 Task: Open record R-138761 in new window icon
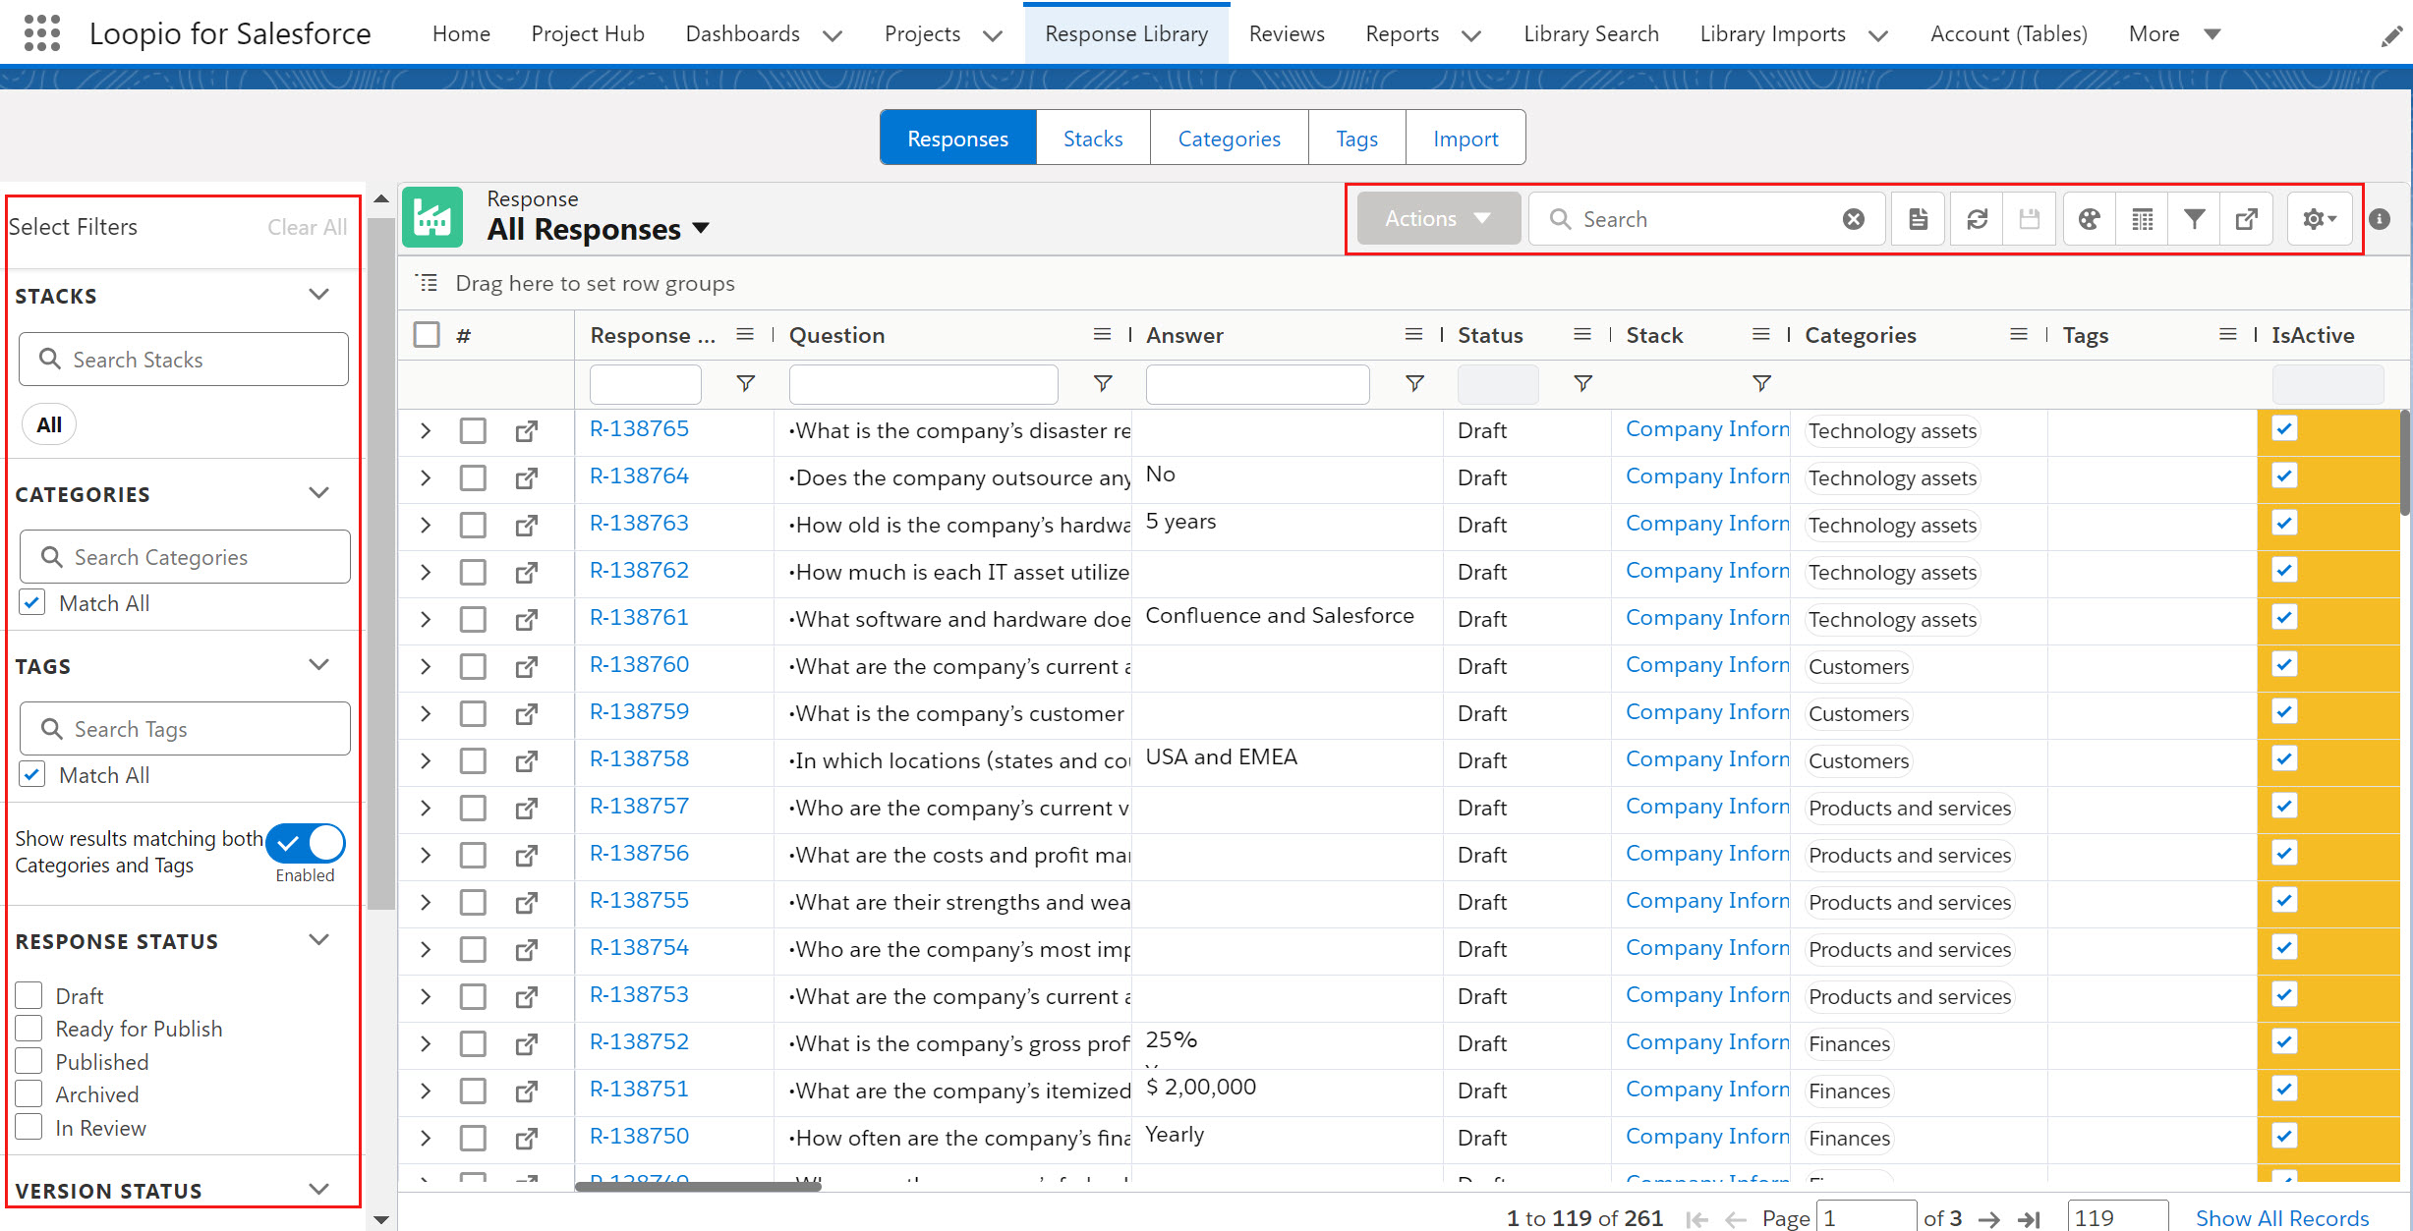(527, 619)
